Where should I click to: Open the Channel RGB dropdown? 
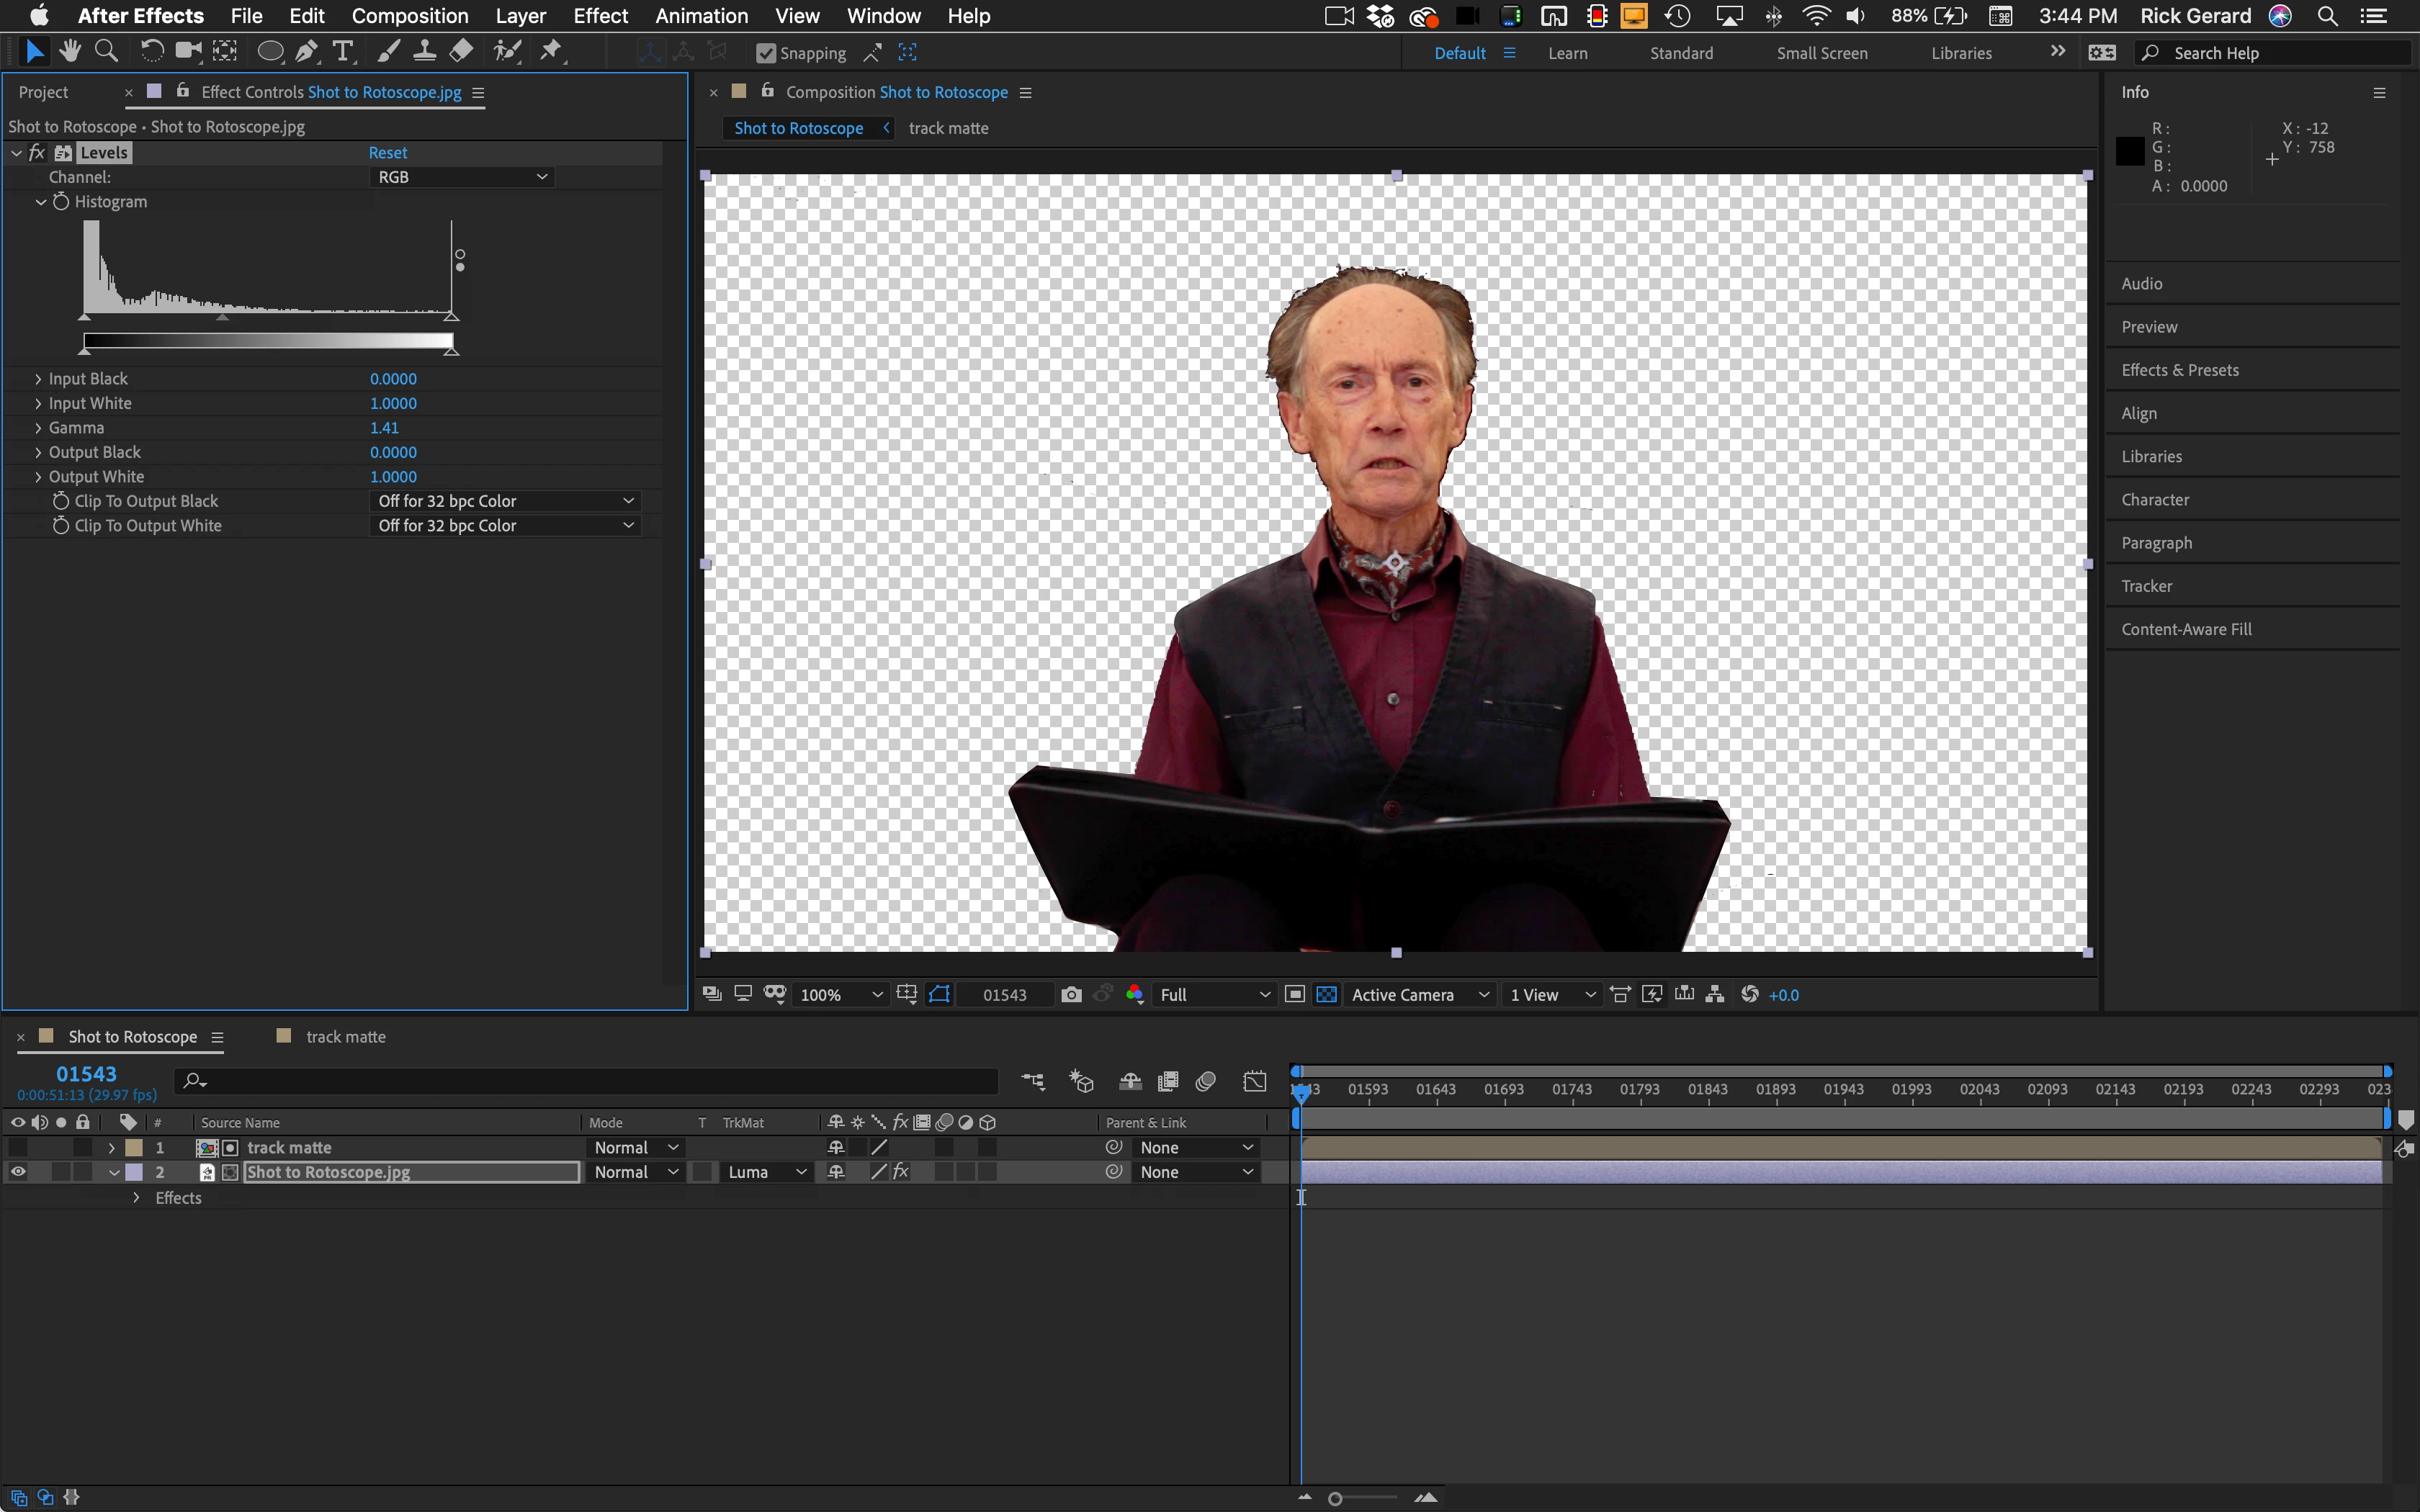pos(461,177)
